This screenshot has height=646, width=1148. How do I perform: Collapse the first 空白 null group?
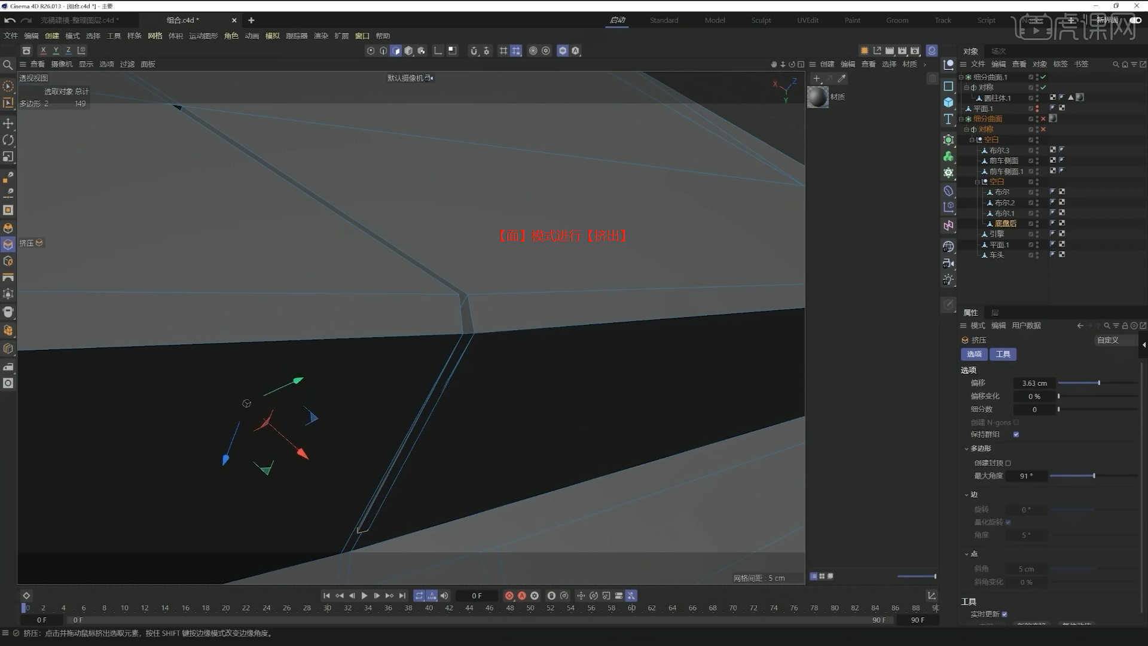click(x=972, y=140)
